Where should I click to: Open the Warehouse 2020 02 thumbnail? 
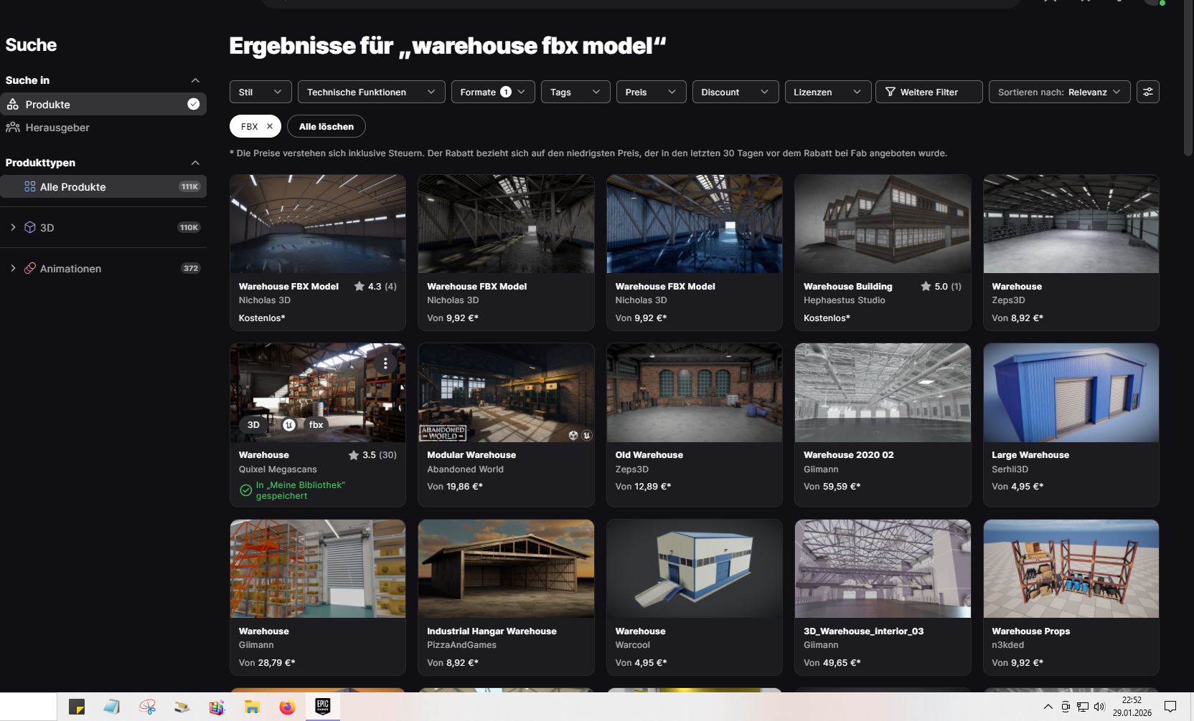point(883,393)
